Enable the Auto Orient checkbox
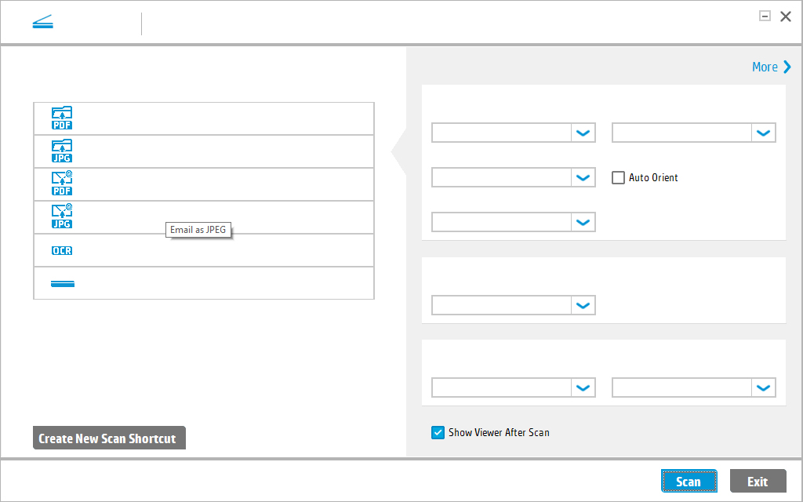 [618, 177]
